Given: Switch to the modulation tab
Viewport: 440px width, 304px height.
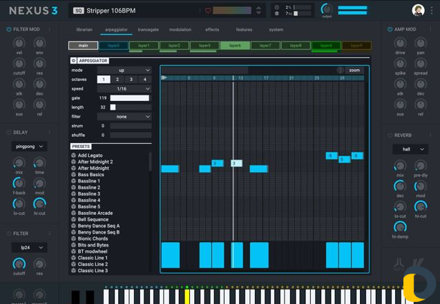Looking at the screenshot, I should [180, 30].
